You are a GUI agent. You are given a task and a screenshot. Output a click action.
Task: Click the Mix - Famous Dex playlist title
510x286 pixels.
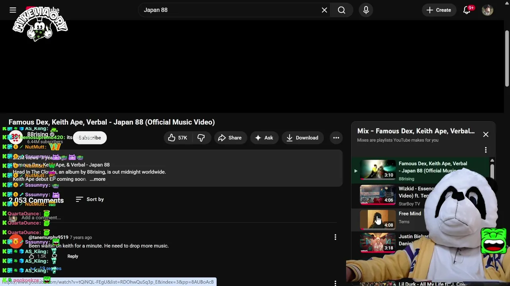(x=416, y=131)
